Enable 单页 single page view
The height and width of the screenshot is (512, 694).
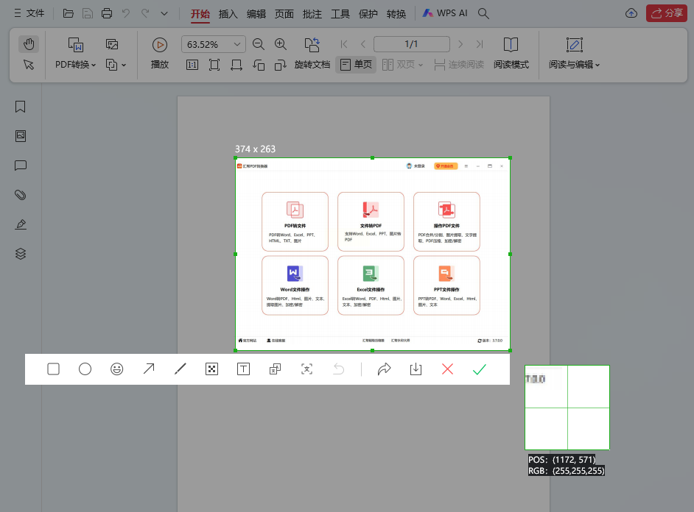(356, 65)
